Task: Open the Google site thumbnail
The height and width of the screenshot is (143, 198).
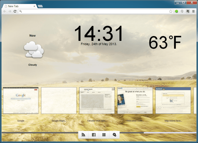Action: pyautogui.click(x=21, y=100)
